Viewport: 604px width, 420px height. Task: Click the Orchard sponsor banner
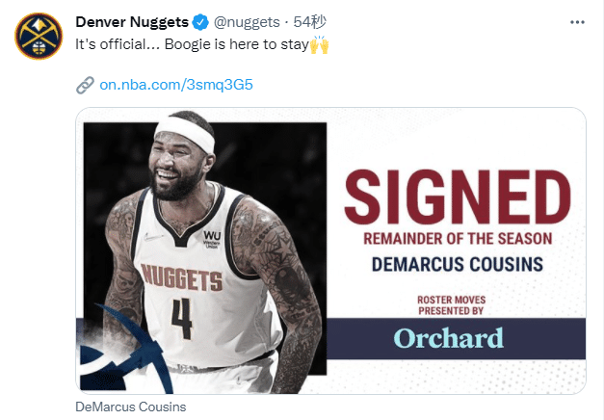coord(457,338)
